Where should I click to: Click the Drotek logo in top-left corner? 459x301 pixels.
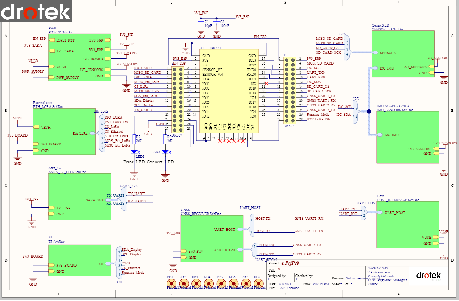[x=36, y=11]
